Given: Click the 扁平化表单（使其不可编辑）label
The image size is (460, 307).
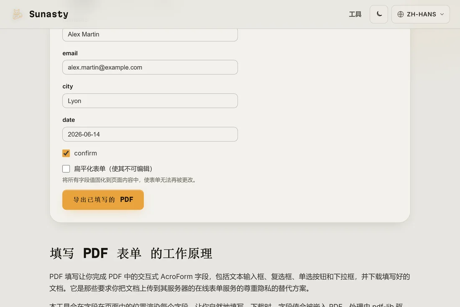Looking at the screenshot, I should point(113,169).
